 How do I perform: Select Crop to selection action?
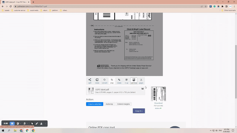click(95, 104)
